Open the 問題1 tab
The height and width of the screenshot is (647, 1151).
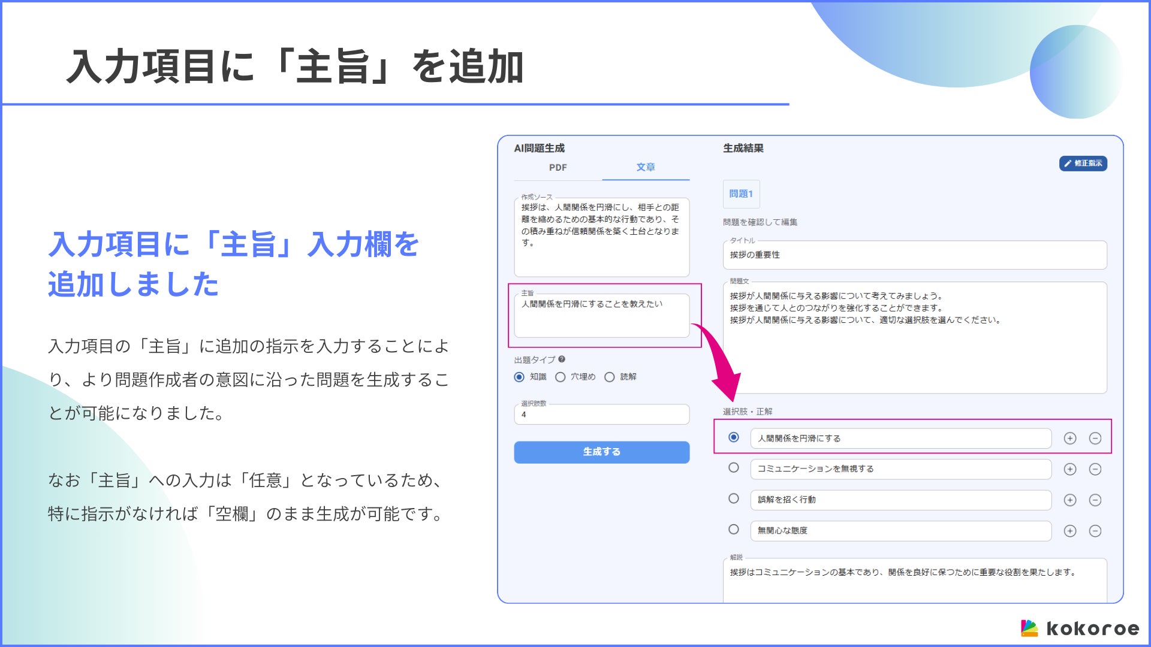pyautogui.click(x=741, y=194)
